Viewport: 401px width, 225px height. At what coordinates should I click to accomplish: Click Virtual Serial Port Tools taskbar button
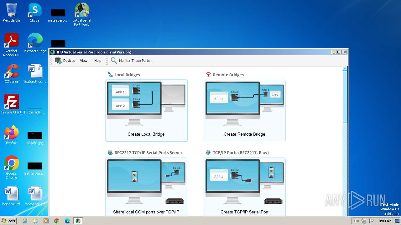click(78, 221)
